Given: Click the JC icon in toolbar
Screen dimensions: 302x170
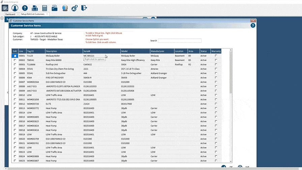Looking at the screenshot, I should 74,8.
